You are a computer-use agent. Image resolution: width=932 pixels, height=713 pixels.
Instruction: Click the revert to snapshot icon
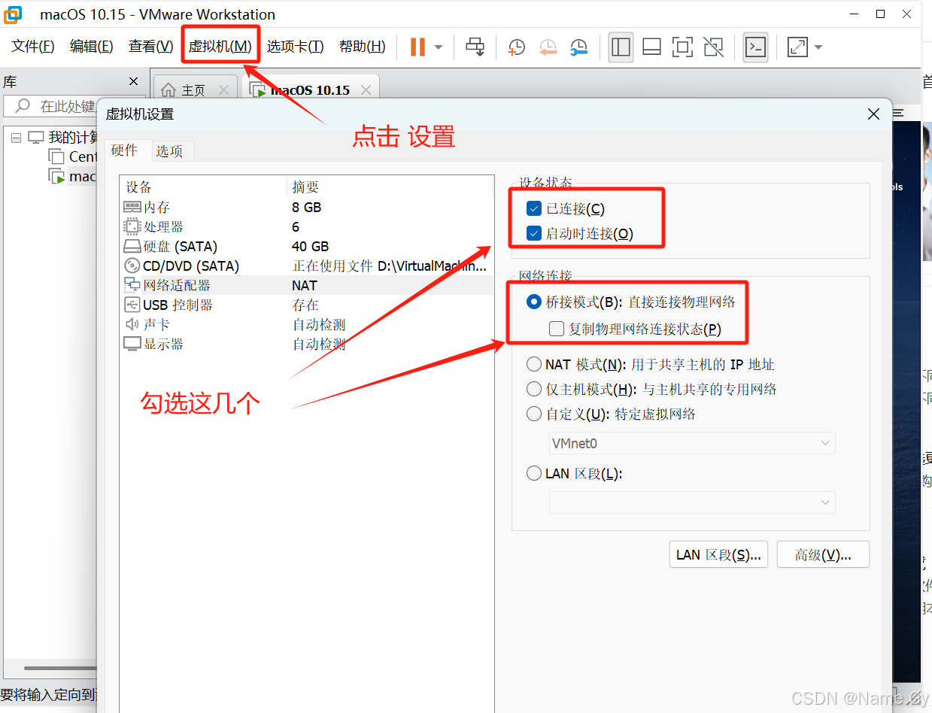(x=548, y=47)
